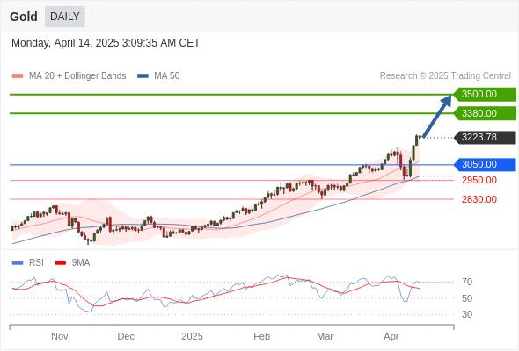Select the 3380.00 green resistance tag
Image resolution: width=519 pixels, height=351 pixels.
pyautogui.click(x=485, y=113)
